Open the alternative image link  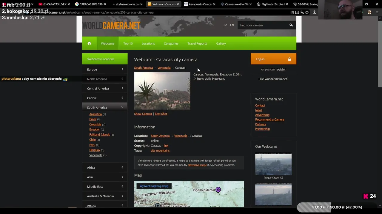coord(197,165)
